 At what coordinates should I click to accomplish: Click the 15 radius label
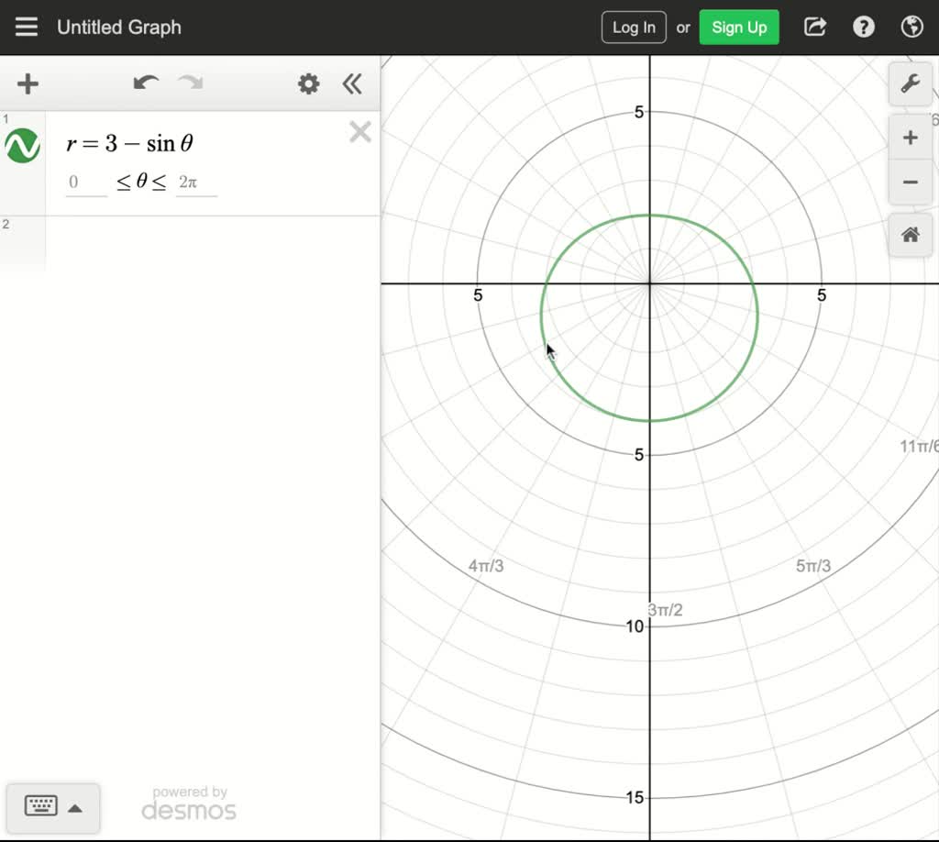pyautogui.click(x=635, y=798)
